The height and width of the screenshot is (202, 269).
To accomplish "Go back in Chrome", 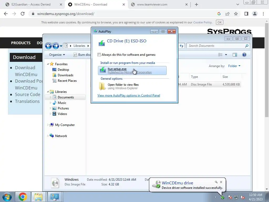I will click(6, 14).
